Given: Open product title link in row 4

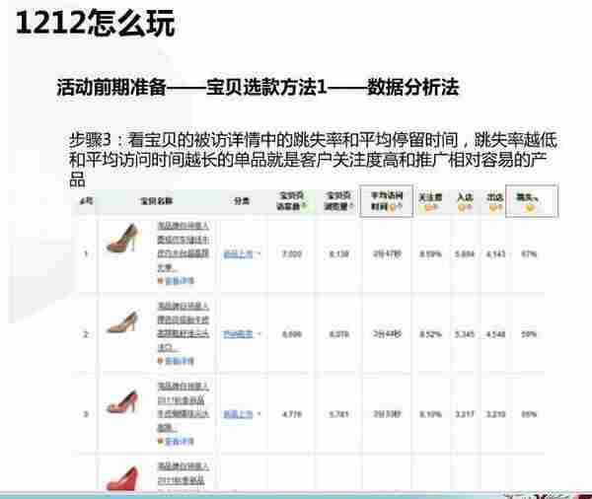Looking at the screenshot, I should [x=184, y=474].
